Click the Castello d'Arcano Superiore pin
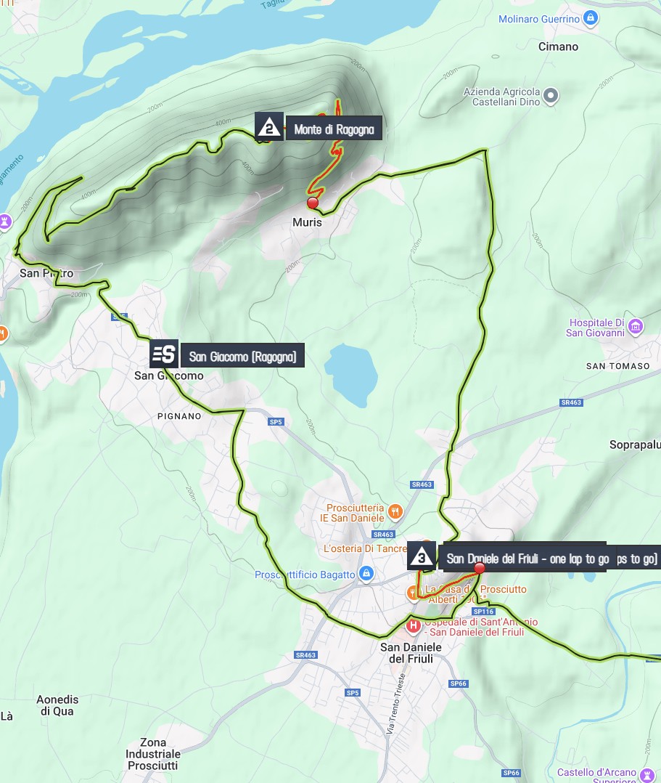The height and width of the screenshot is (783, 661). 647,775
